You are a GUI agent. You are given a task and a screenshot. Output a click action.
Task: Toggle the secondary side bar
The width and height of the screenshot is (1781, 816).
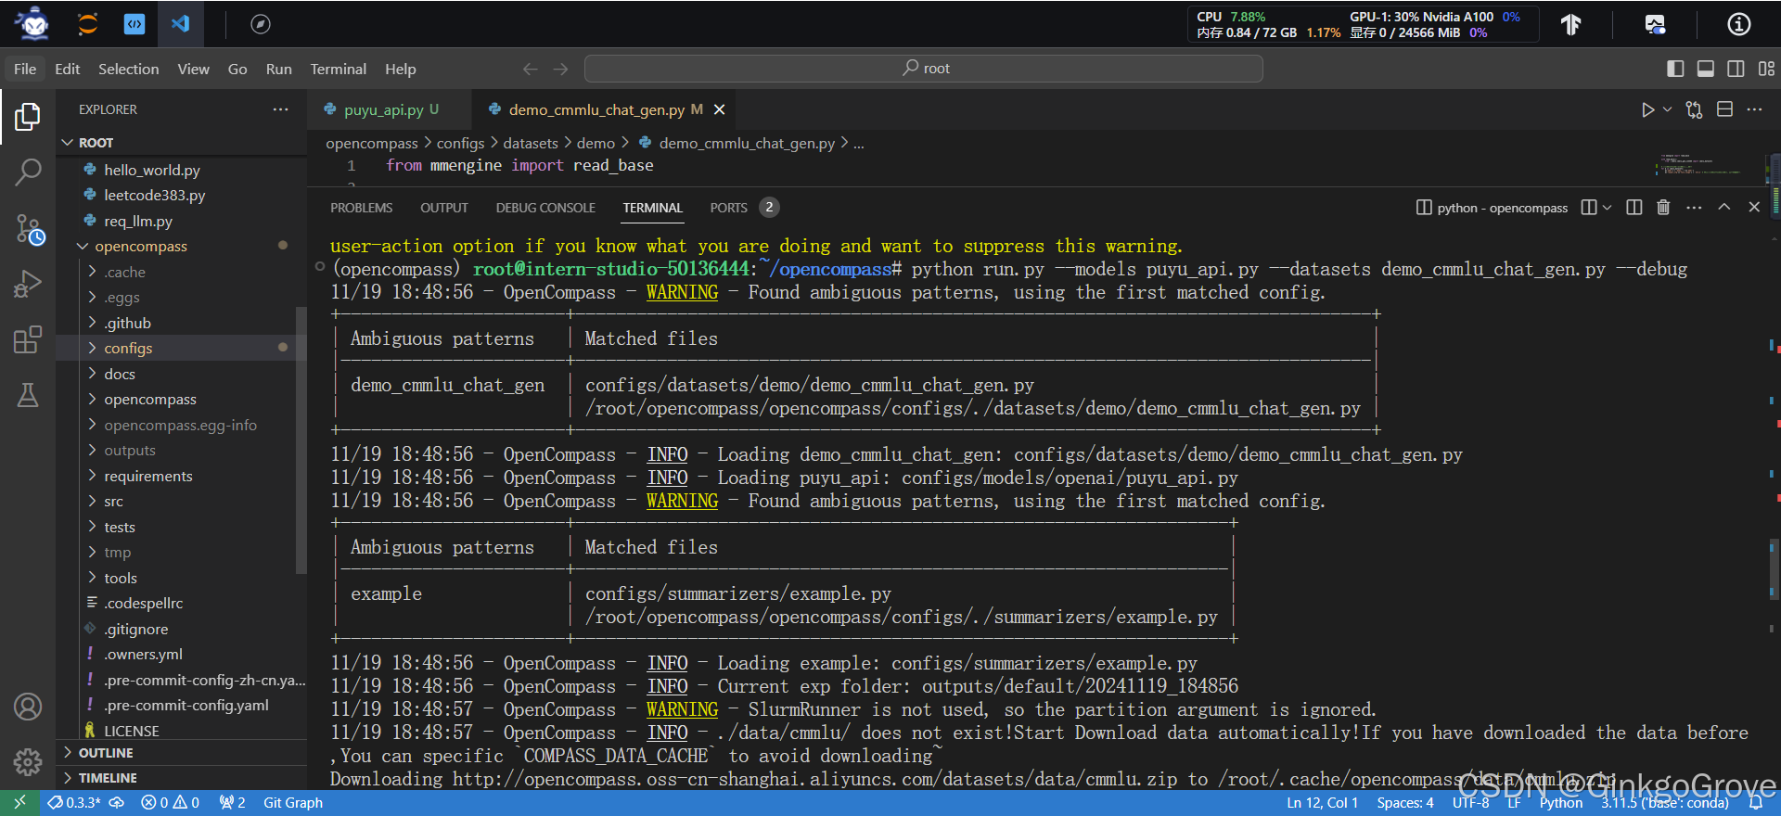[1736, 69]
